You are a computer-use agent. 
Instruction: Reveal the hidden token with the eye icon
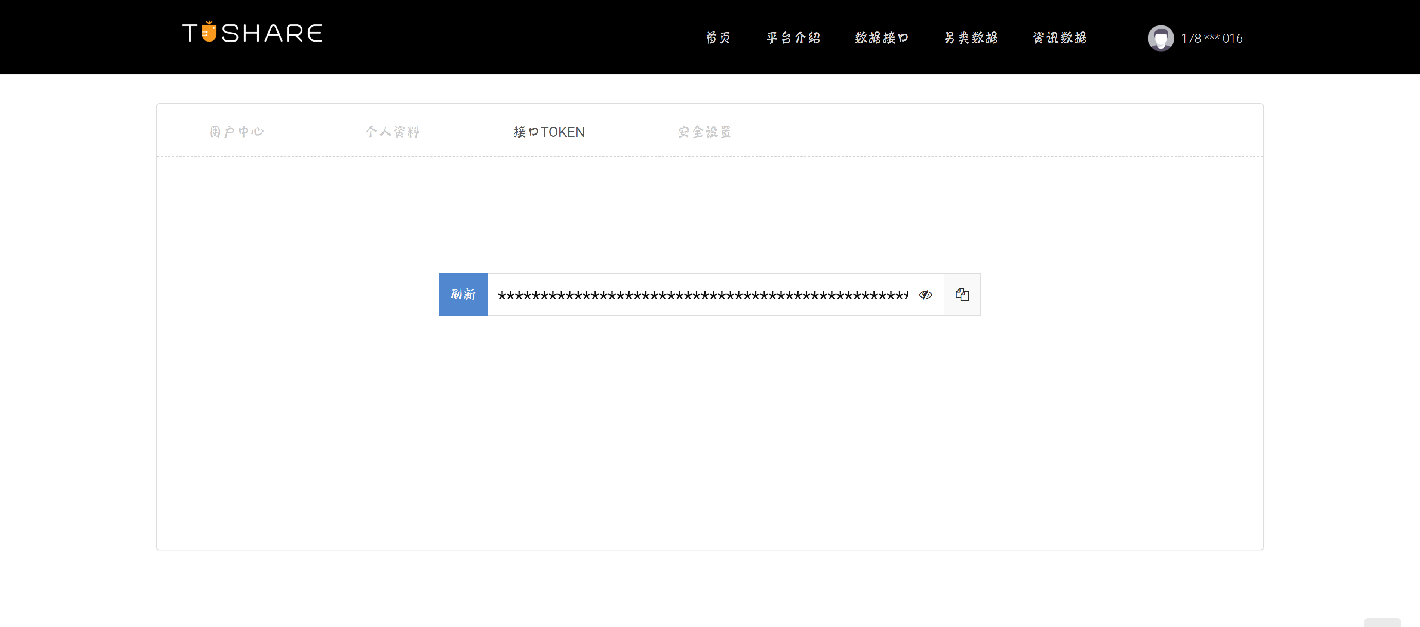click(925, 295)
